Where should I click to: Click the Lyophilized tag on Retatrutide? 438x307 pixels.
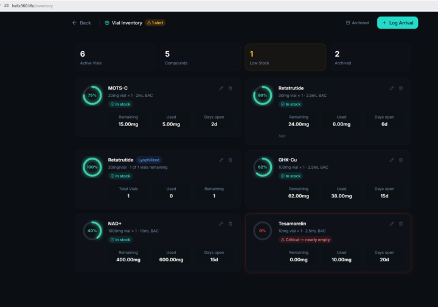pyautogui.click(x=149, y=160)
